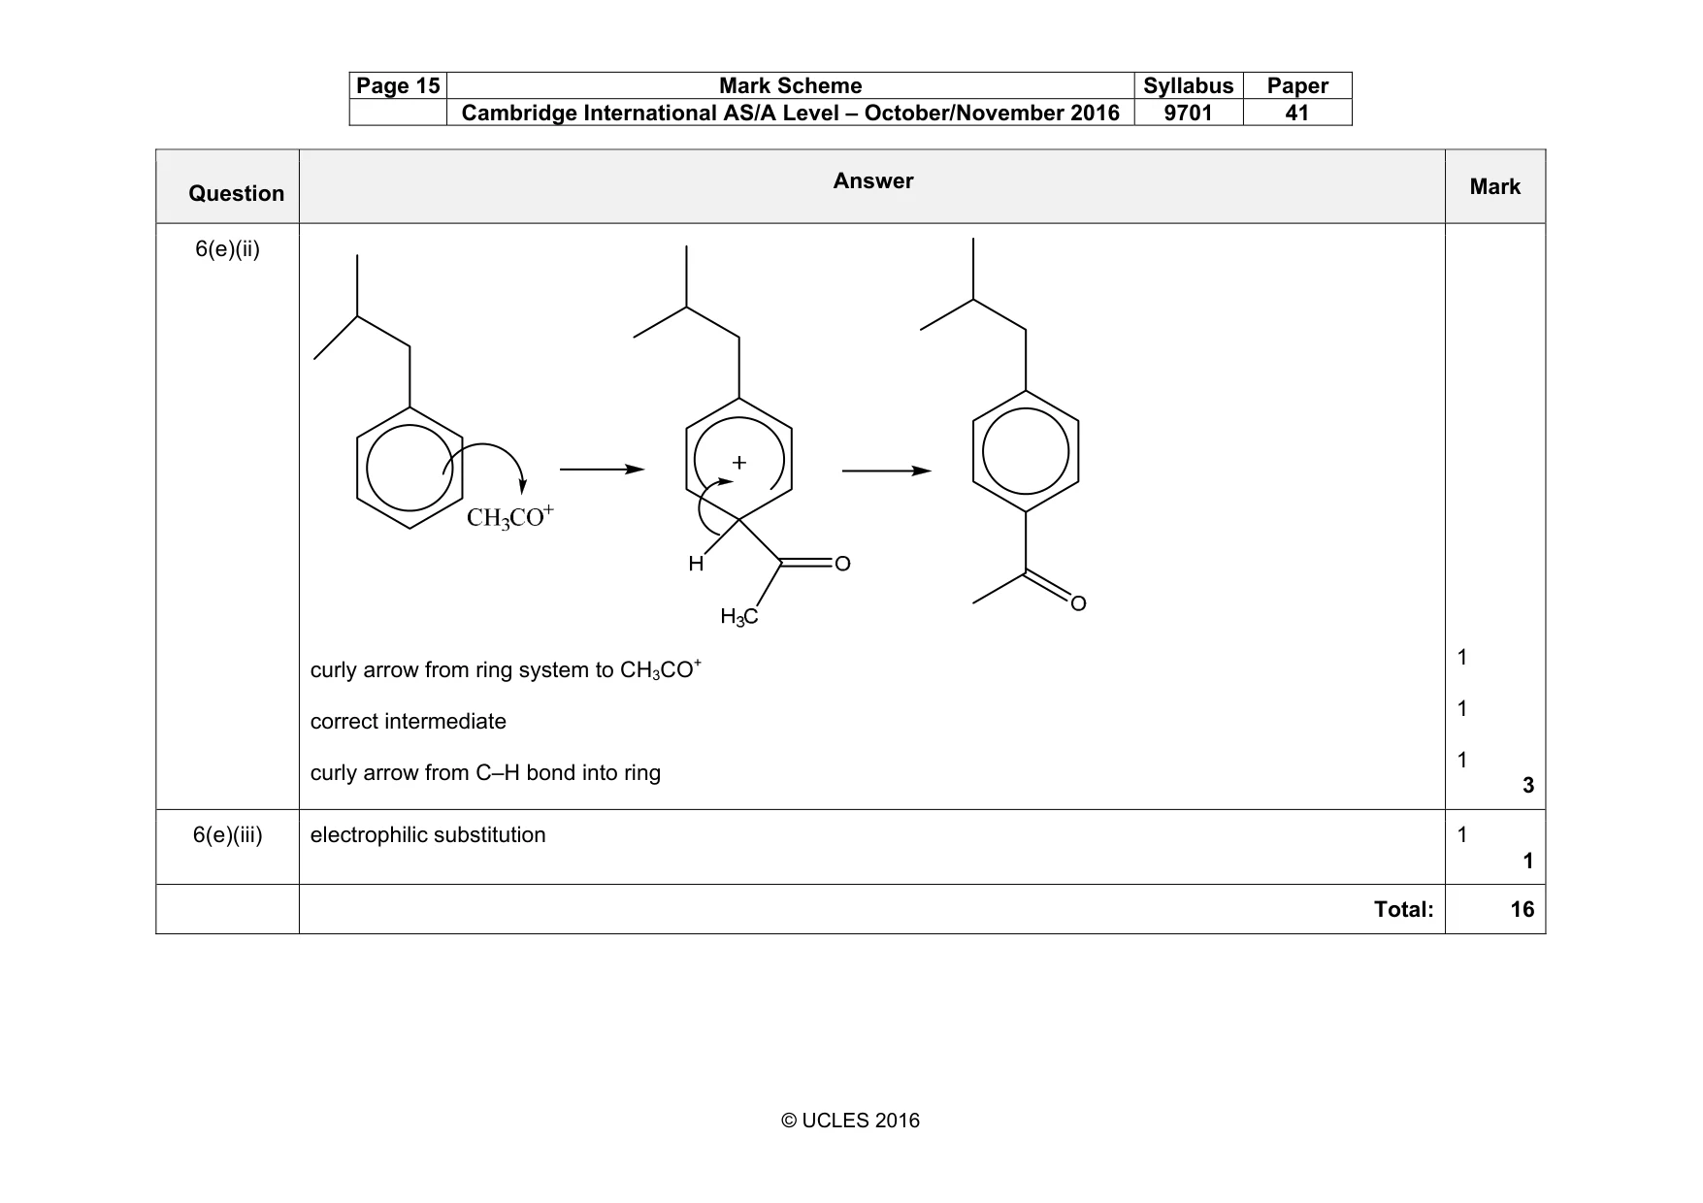1703x1203 pixels.
Task: Click the second reaction arrow before the product
Action: (x=886, y=471)
